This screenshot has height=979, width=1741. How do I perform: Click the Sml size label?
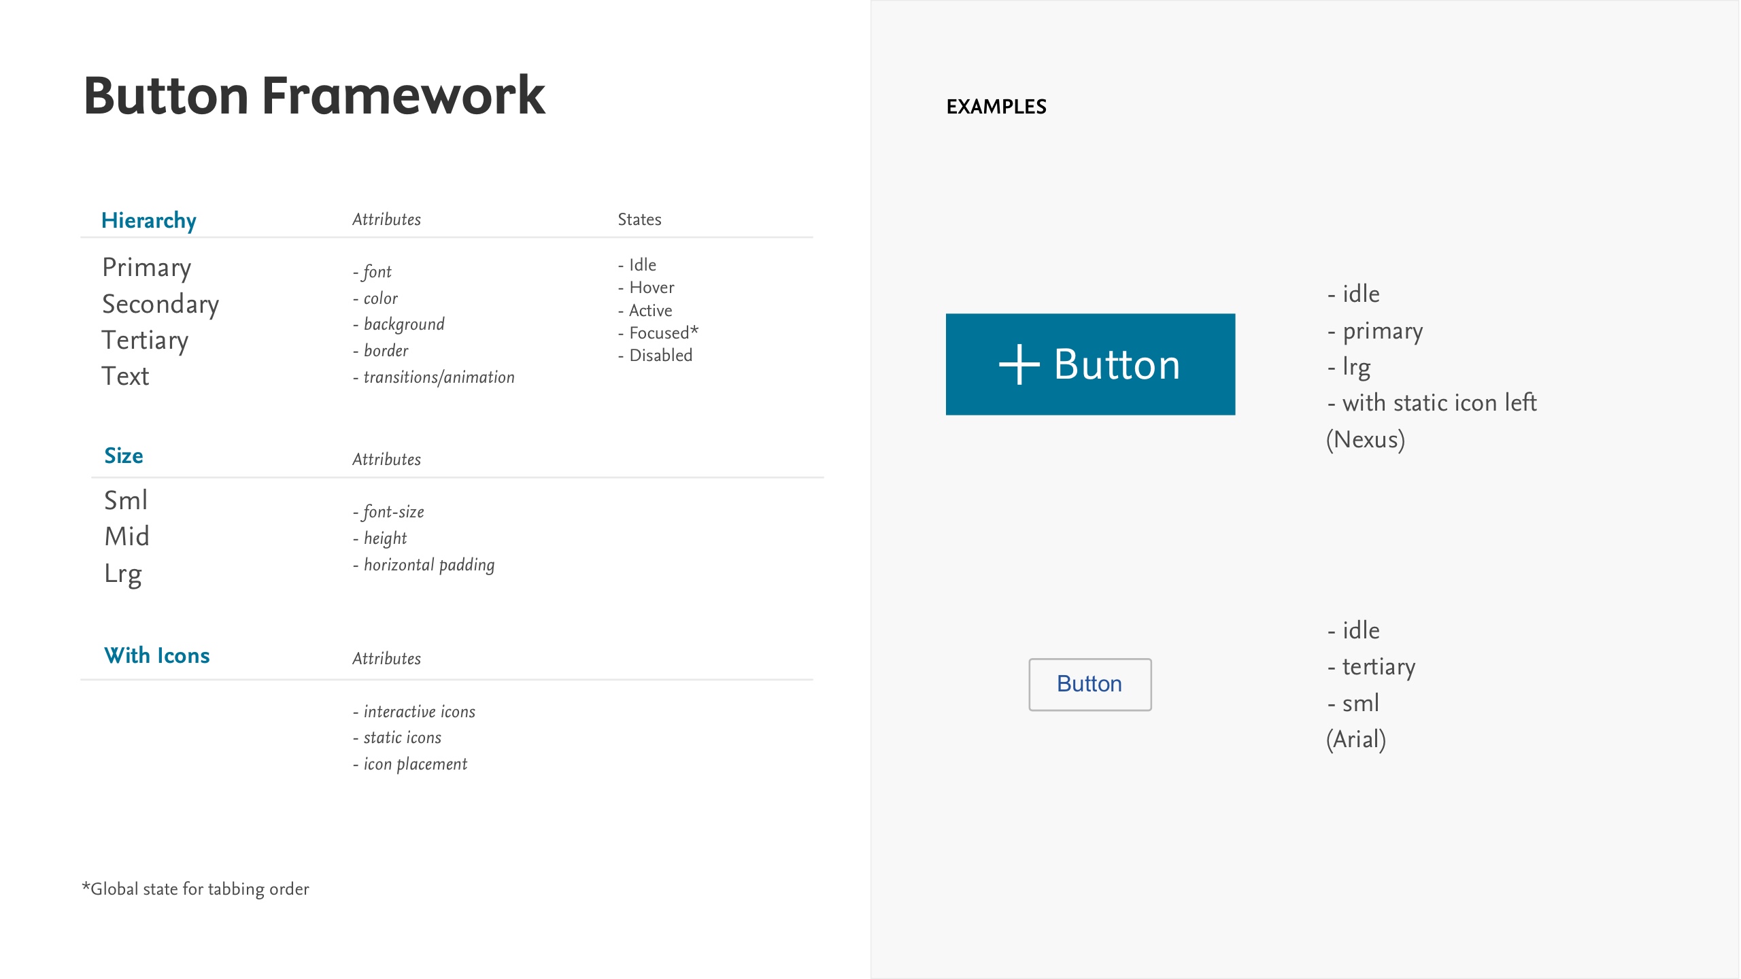[x=126, y=500]
